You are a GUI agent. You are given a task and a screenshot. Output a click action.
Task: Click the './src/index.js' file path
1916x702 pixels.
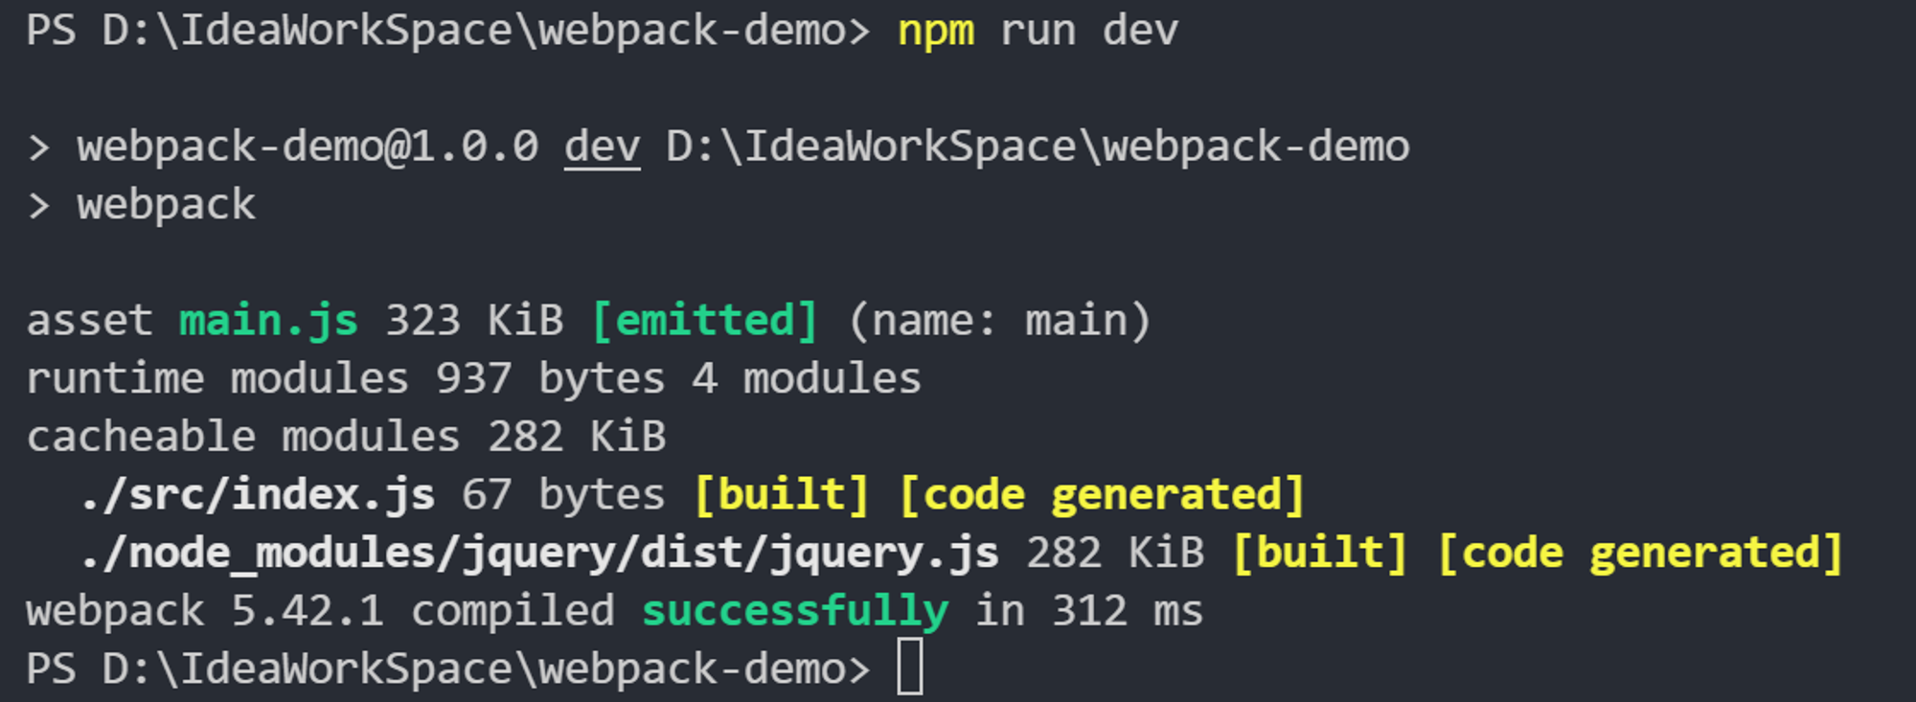257,496
